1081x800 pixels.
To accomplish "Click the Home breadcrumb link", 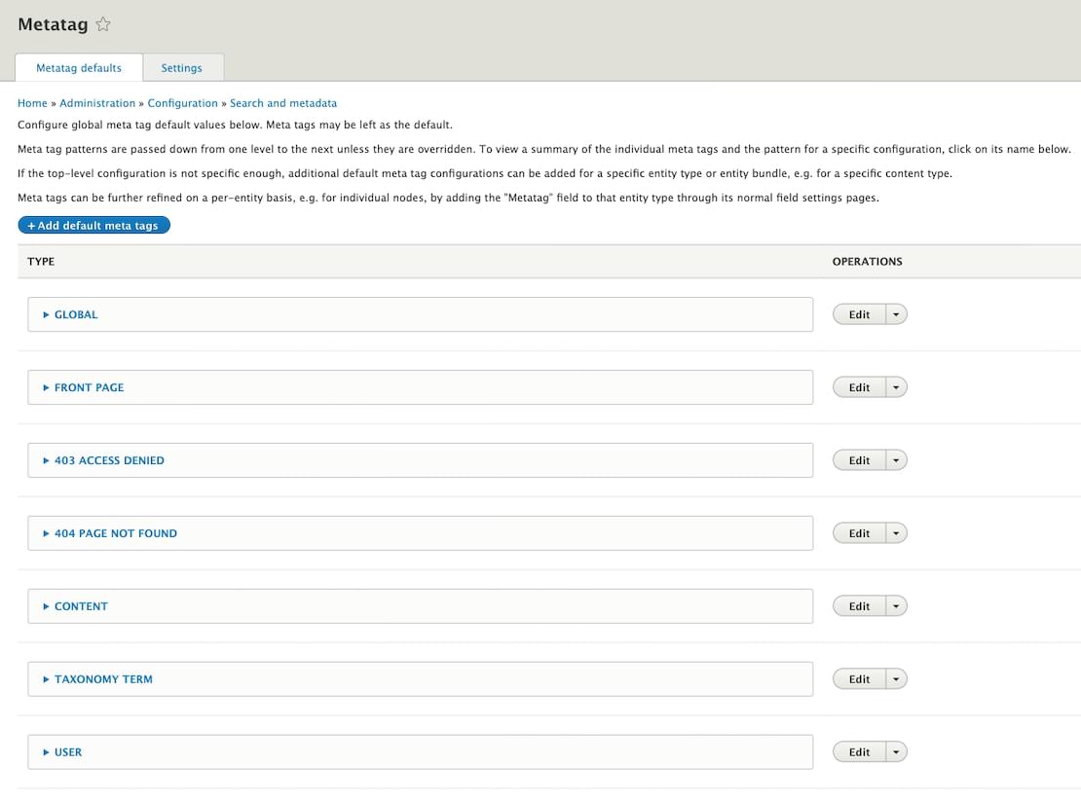I will 32,103.
